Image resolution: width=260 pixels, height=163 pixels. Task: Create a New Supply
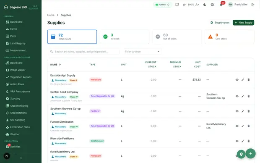[243, 23]
